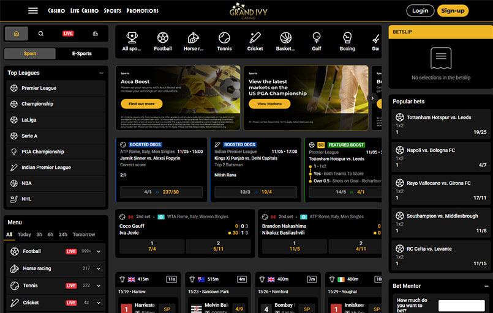Expand the Football menu row chevron
Screen dimensions: 493x313
[99, 251]
